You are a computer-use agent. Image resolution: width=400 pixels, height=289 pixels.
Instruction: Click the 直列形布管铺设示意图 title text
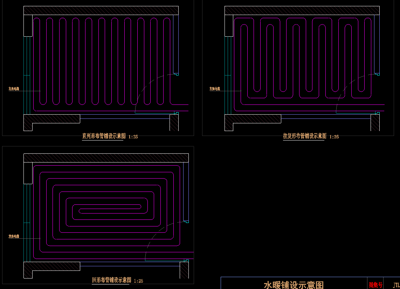tap(103, 136)
